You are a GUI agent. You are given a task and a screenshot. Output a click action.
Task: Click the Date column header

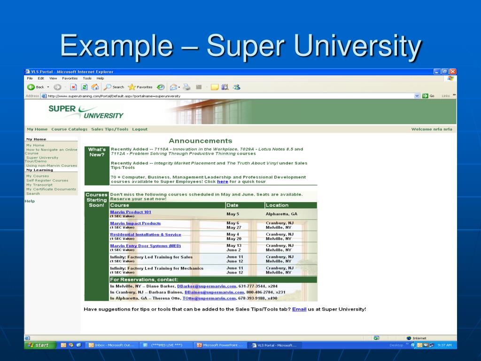[x=245, y=205]
